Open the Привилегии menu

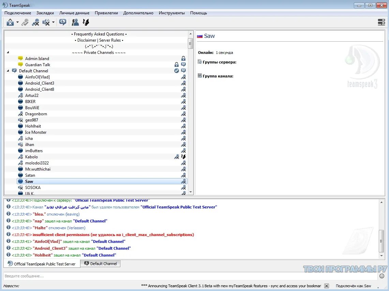pyautogui.click(x=106, y=13)
